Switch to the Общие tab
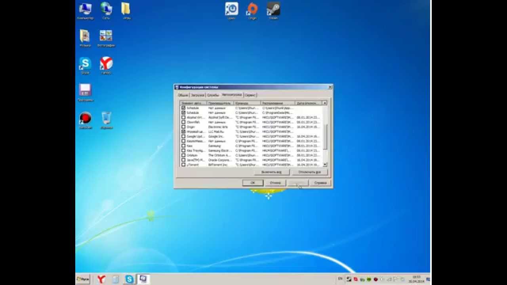 pyautogui.click(x=183, y=95)
